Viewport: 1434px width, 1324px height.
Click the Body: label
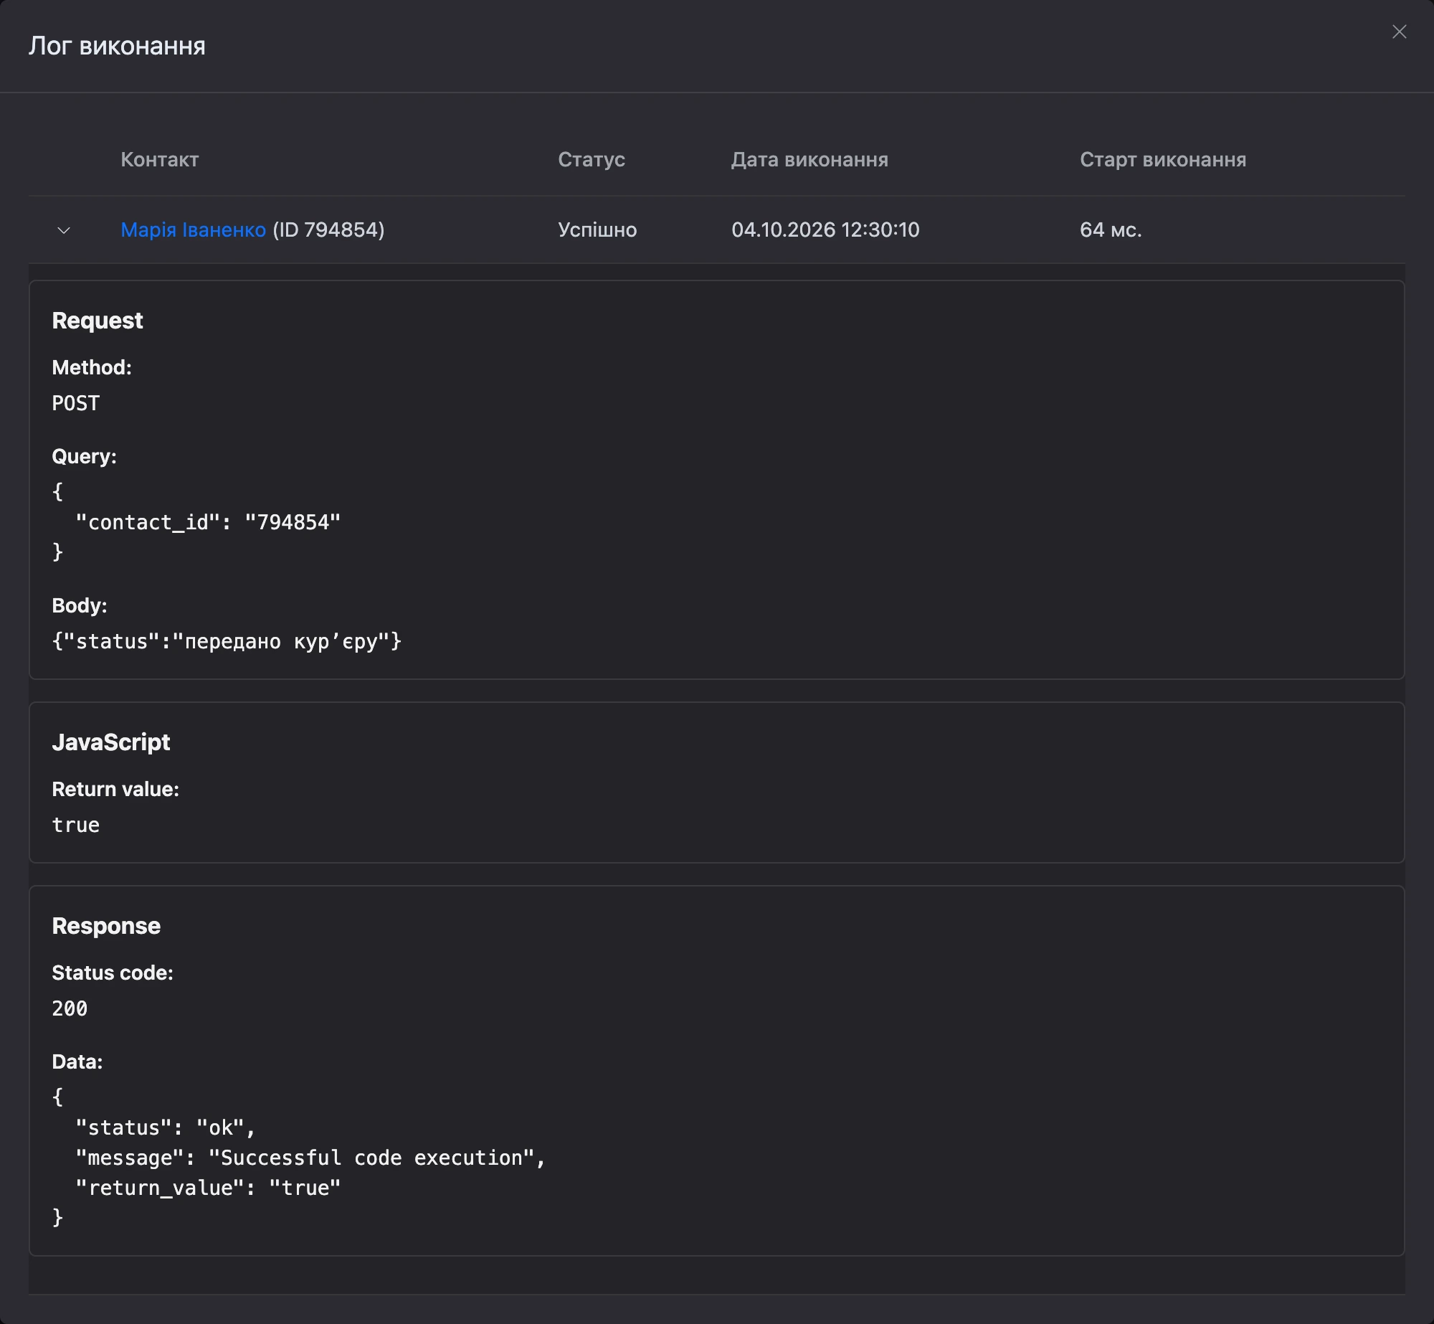(80, 605)
